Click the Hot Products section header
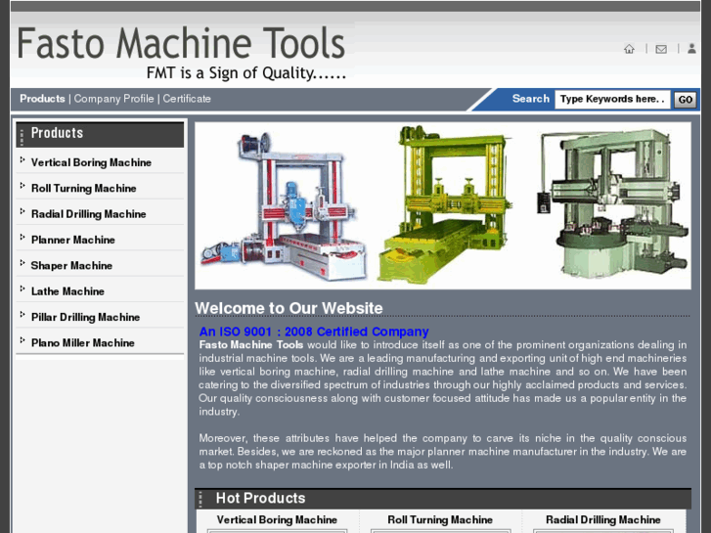 tap(443, 499)
